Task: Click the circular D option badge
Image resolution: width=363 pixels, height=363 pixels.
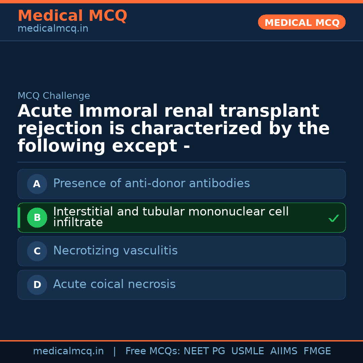Action: pos(37,285)
